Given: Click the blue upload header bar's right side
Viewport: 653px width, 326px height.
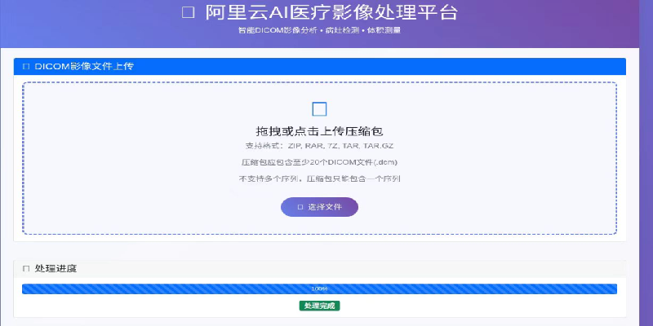Looking at the screenshot, I should coord(531,66).
